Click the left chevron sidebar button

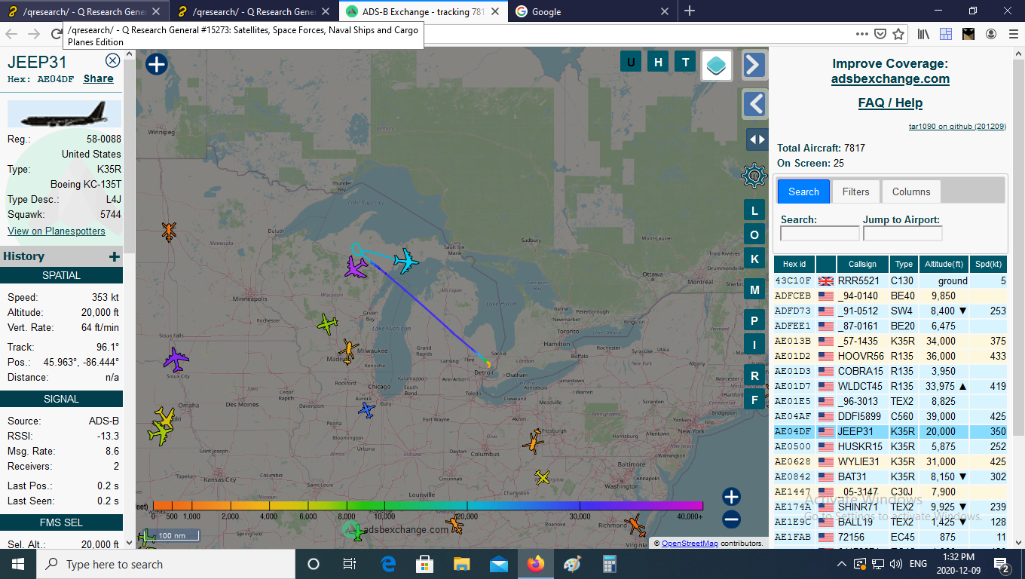[754, 104]
